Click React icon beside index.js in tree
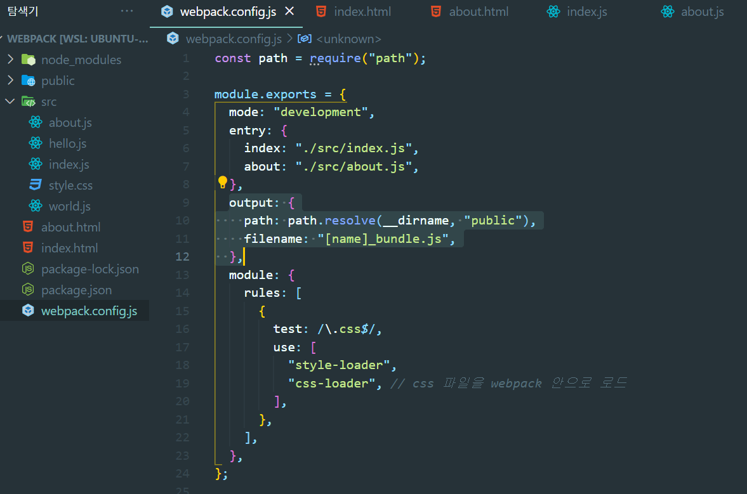 pyautogui.click(x=36, y=164)
